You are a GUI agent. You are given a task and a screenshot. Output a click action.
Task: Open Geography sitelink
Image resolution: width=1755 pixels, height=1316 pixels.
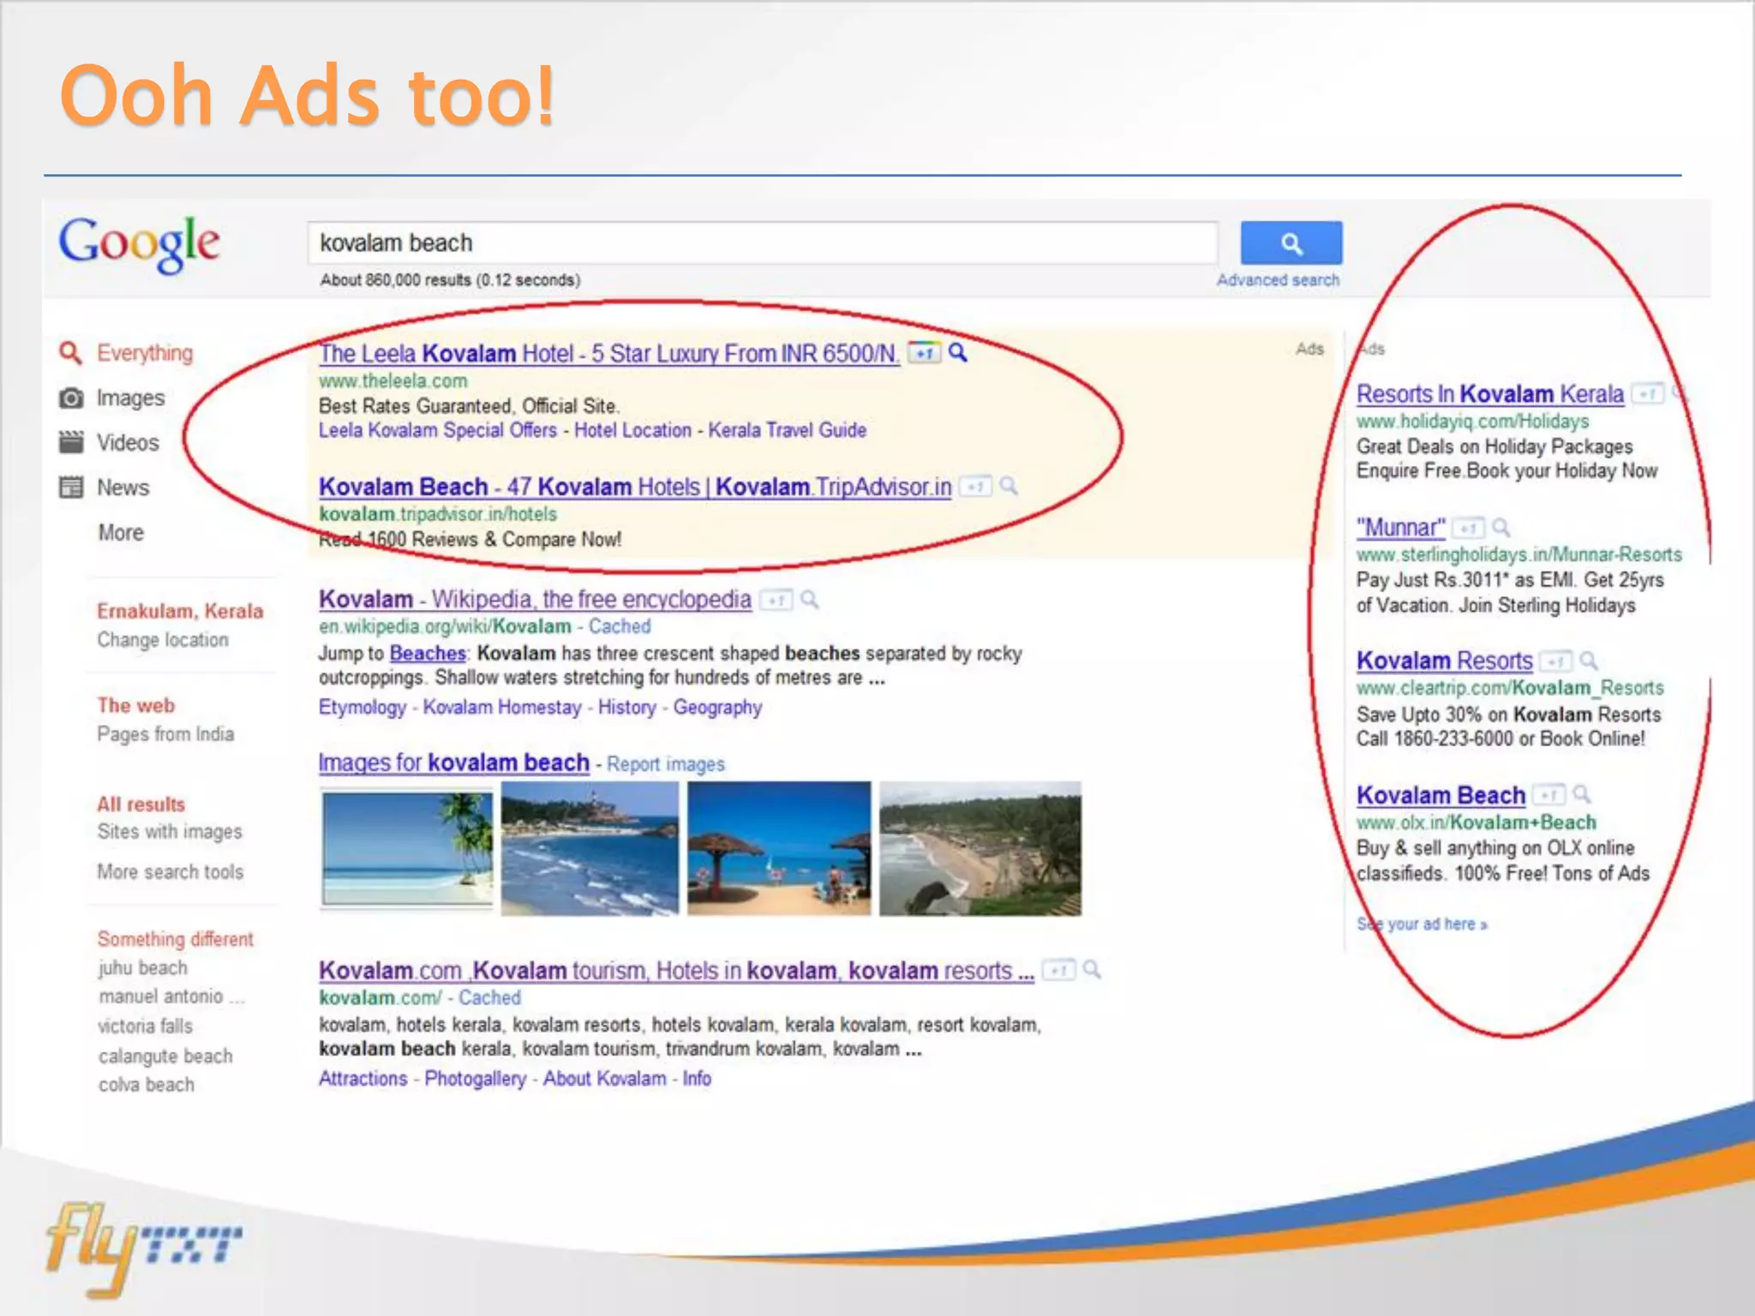pos(717,708)
